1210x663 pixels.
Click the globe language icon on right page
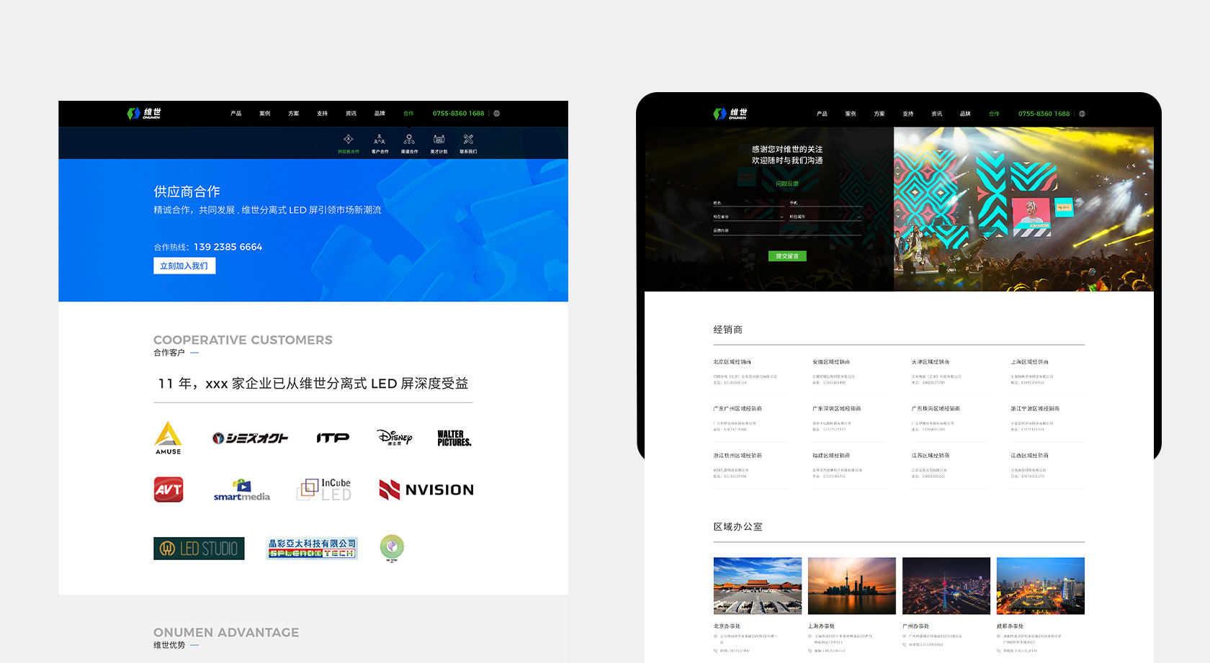[1082, 114]
